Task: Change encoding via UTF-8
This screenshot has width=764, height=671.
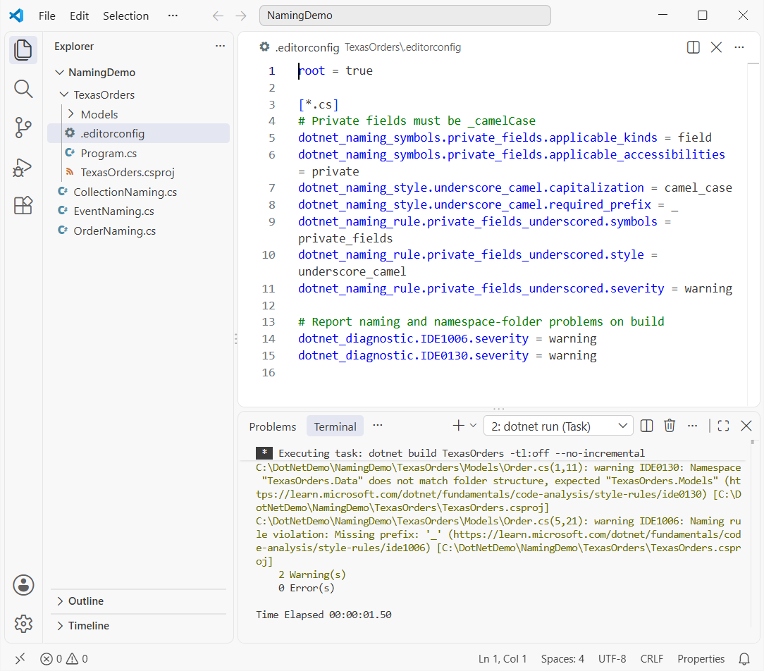Action: (612, 659)
